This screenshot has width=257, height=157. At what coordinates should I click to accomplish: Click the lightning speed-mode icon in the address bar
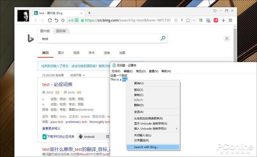point(182,20)
